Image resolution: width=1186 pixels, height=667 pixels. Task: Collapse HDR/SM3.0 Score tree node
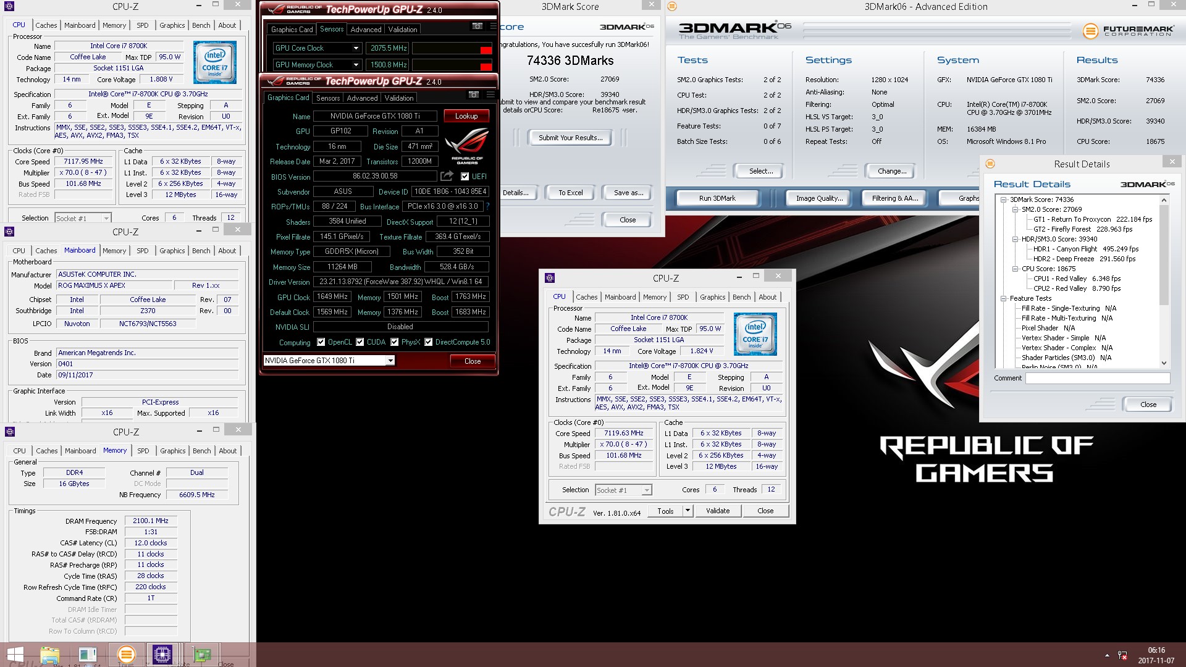(x=1015, y=239)
